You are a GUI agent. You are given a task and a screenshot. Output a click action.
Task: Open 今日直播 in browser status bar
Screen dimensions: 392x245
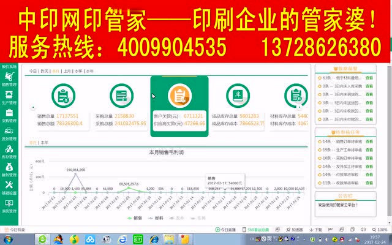pos(225,230)
